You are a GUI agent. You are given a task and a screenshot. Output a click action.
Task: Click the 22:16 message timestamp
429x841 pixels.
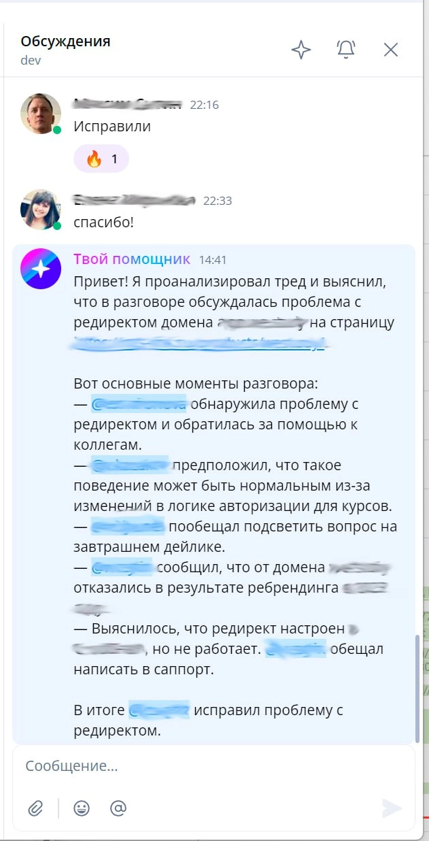pos(204,105)
